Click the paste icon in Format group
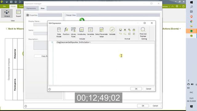197x111 pixels. (x=134, y=30)
